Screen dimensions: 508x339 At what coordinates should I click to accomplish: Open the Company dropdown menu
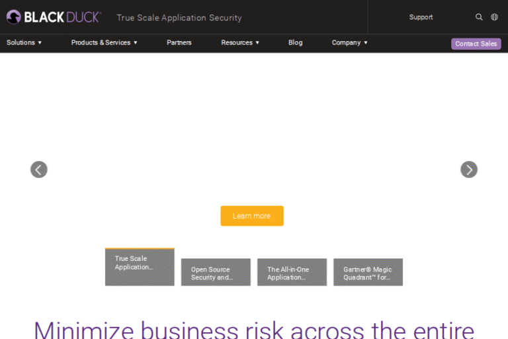(x=349, y=43)
